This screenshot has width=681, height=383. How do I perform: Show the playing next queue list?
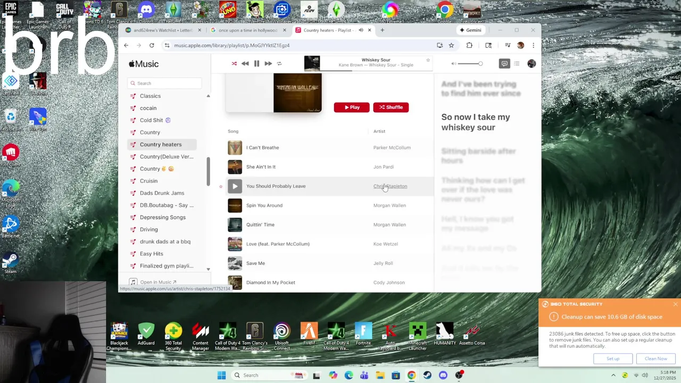pyautogui.click(x=517, y=64)
